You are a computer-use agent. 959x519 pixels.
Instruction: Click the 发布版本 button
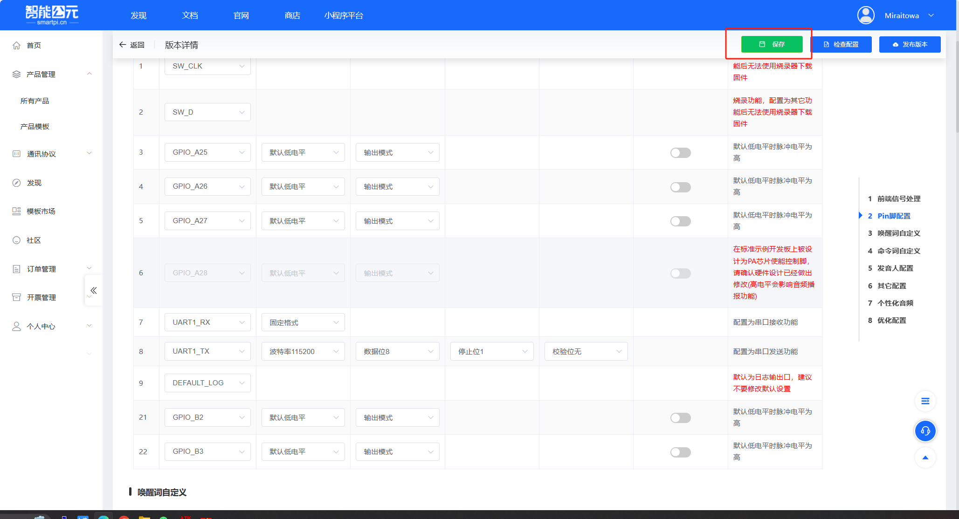910,44
